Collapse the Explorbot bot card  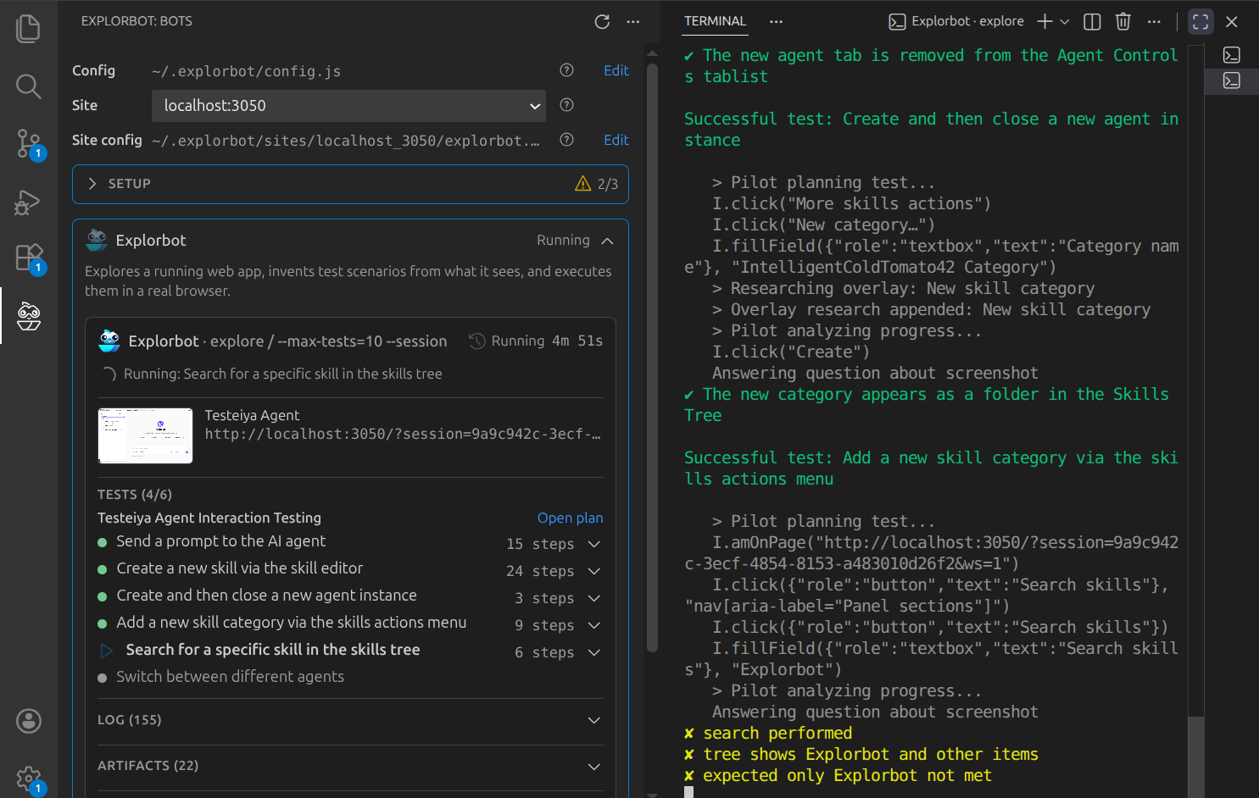pos(607,241)
